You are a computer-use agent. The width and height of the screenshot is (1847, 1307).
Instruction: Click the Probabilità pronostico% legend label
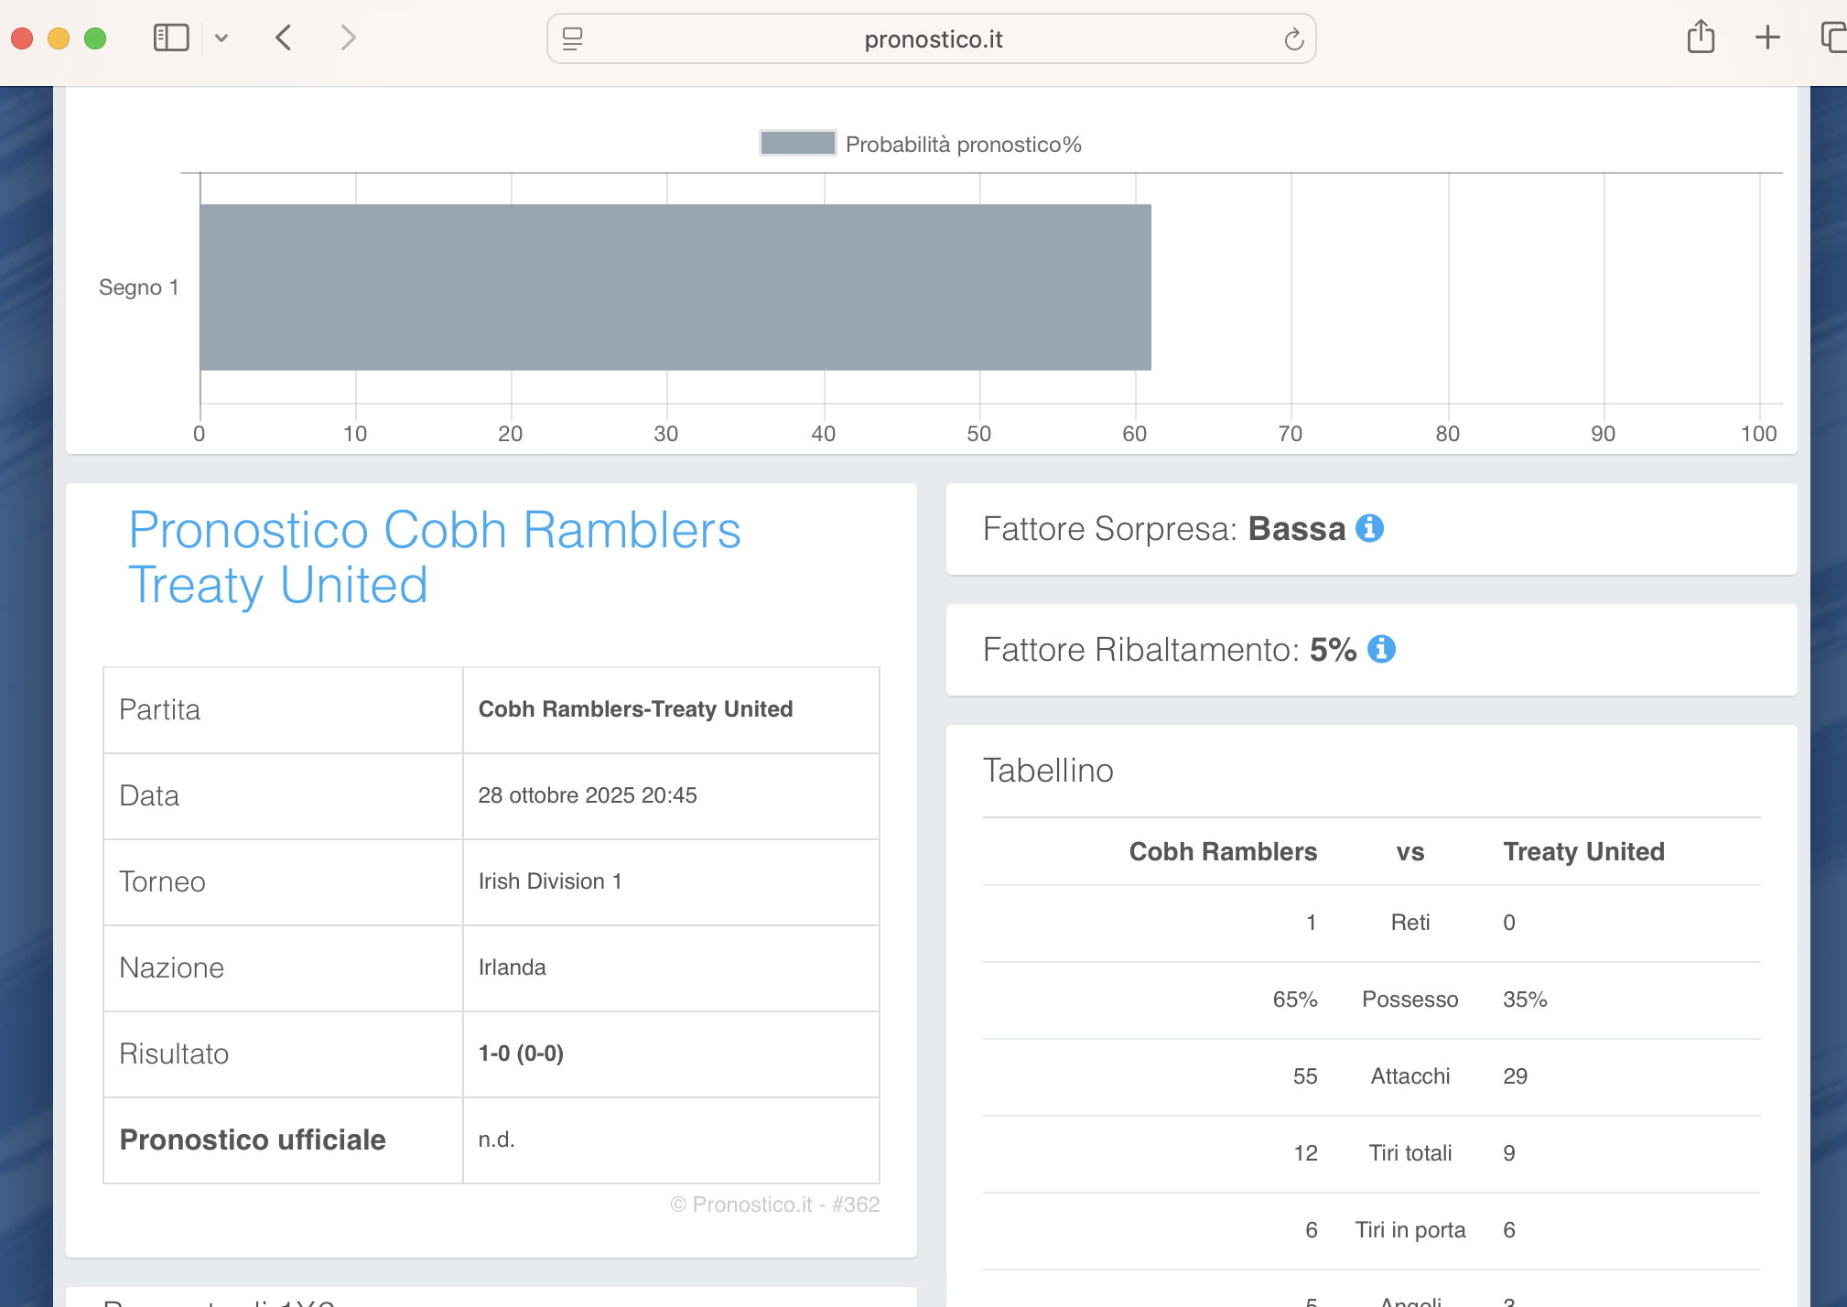963,145
